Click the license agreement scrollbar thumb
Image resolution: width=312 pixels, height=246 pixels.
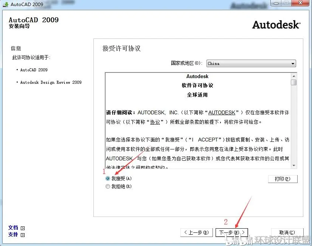[x=294, y=82]
